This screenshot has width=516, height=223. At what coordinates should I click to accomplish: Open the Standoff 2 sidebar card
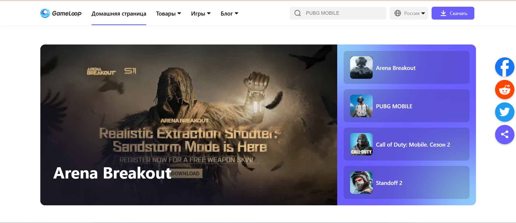pyautogui.click(x=406, y=183)
